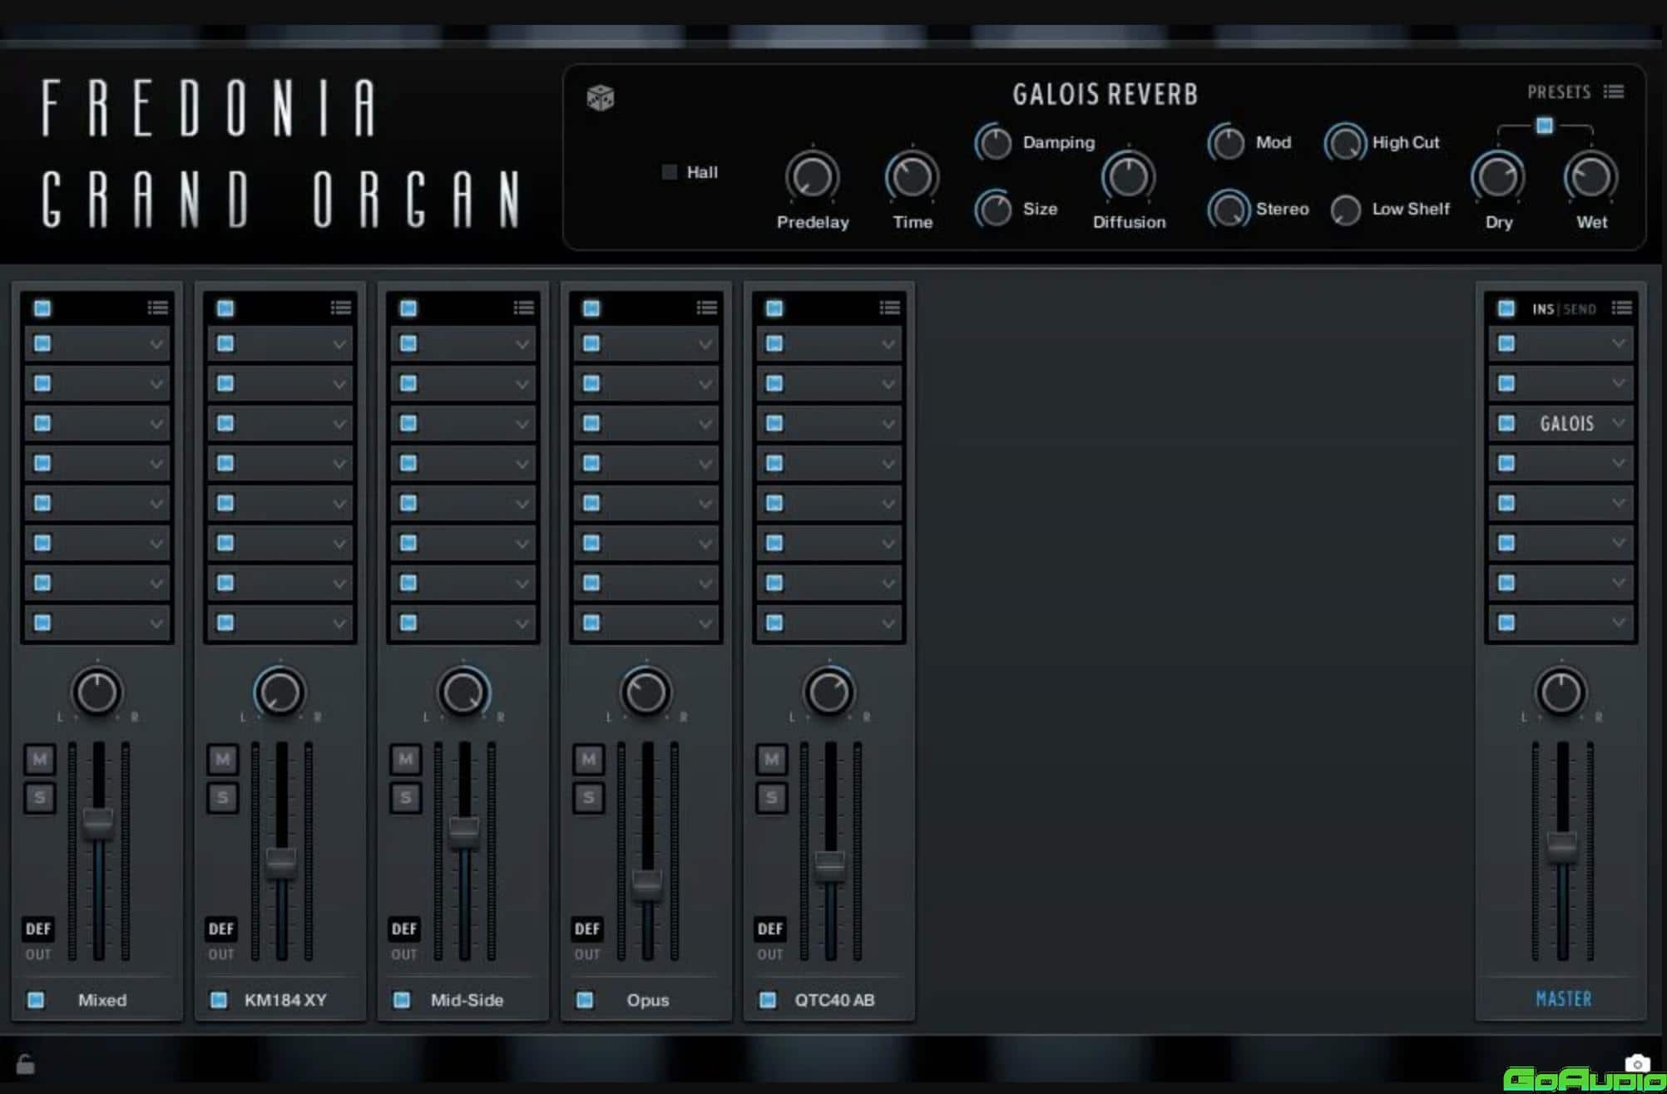The height and width of the screenshot is (1094, 1667).
Task: Click the DEF output button on Opus
Action: (587, 929)
